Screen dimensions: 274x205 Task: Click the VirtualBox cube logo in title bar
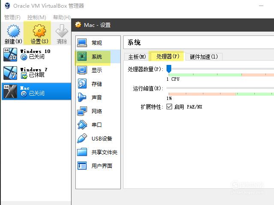pyautogui.click(x=7, y=6)
